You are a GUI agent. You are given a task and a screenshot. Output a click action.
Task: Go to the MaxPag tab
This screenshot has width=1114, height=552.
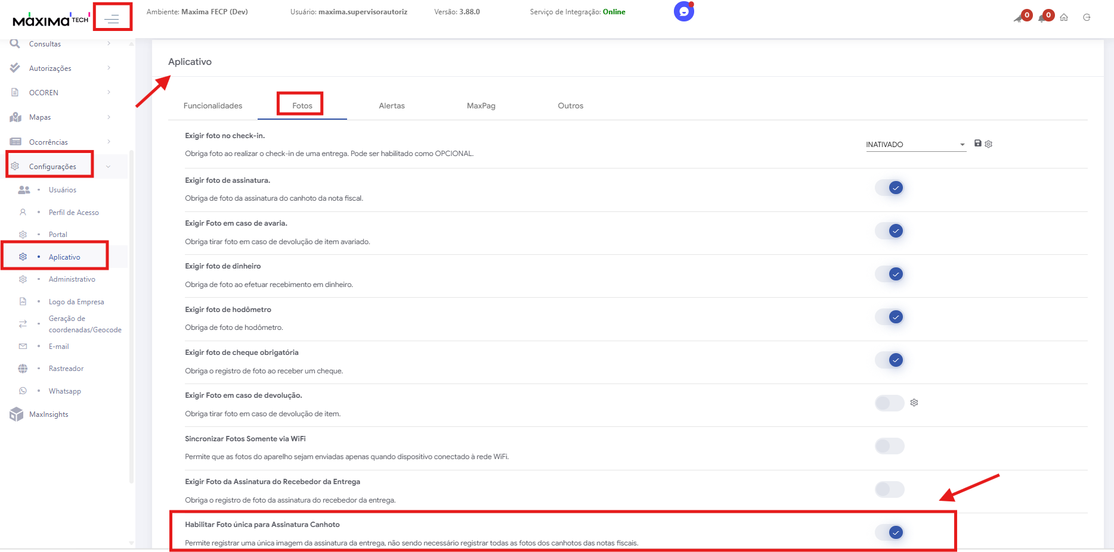point(481,106)
